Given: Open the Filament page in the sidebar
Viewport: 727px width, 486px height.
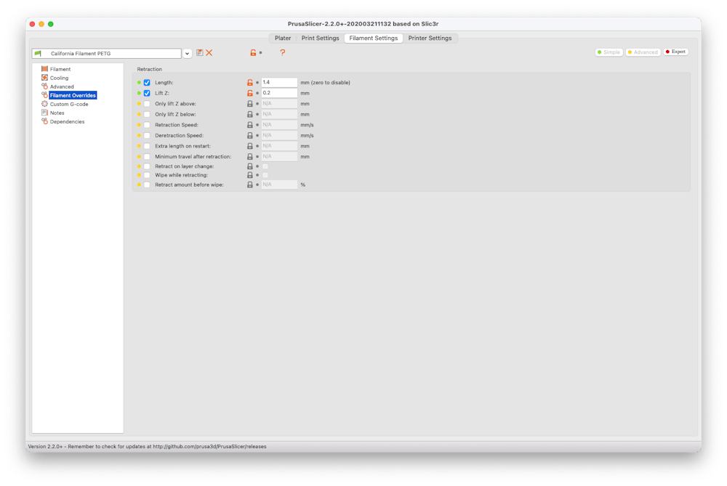Looking at the screenshot, I should pyautogui.click(x=60, y=69).
